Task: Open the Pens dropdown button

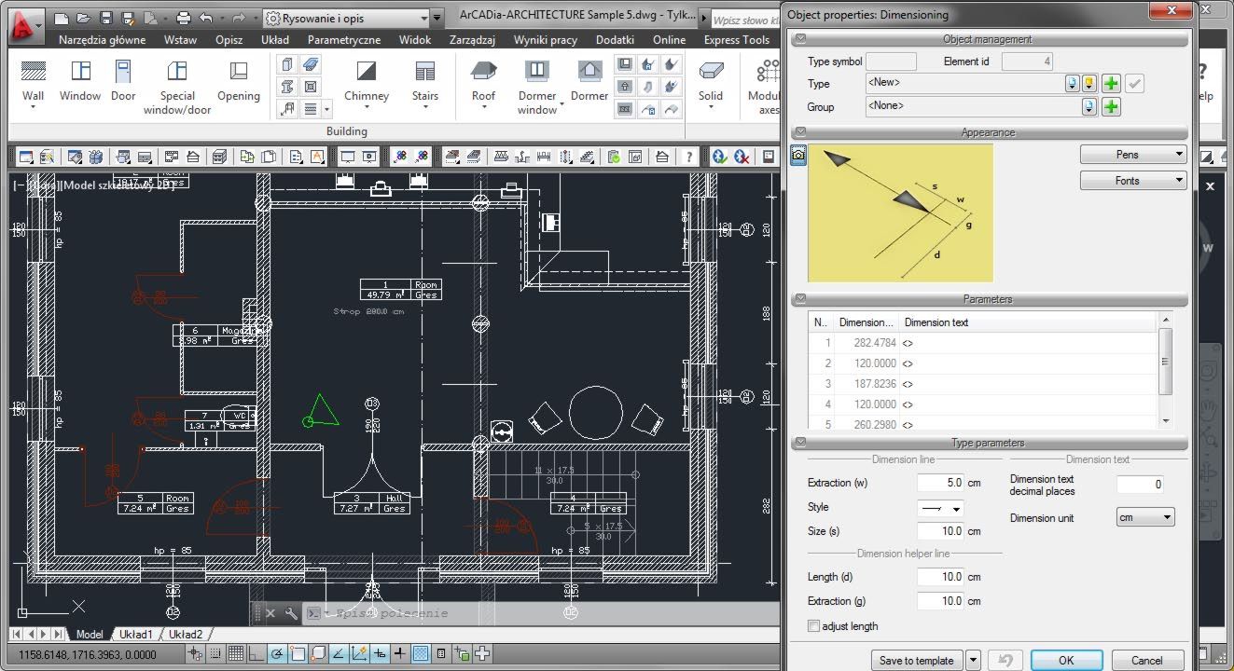Action: tap(1133, 155)
